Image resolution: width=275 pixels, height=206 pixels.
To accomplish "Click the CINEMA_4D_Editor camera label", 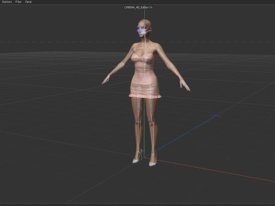I will pyautogui.click(x=136, y=7).
